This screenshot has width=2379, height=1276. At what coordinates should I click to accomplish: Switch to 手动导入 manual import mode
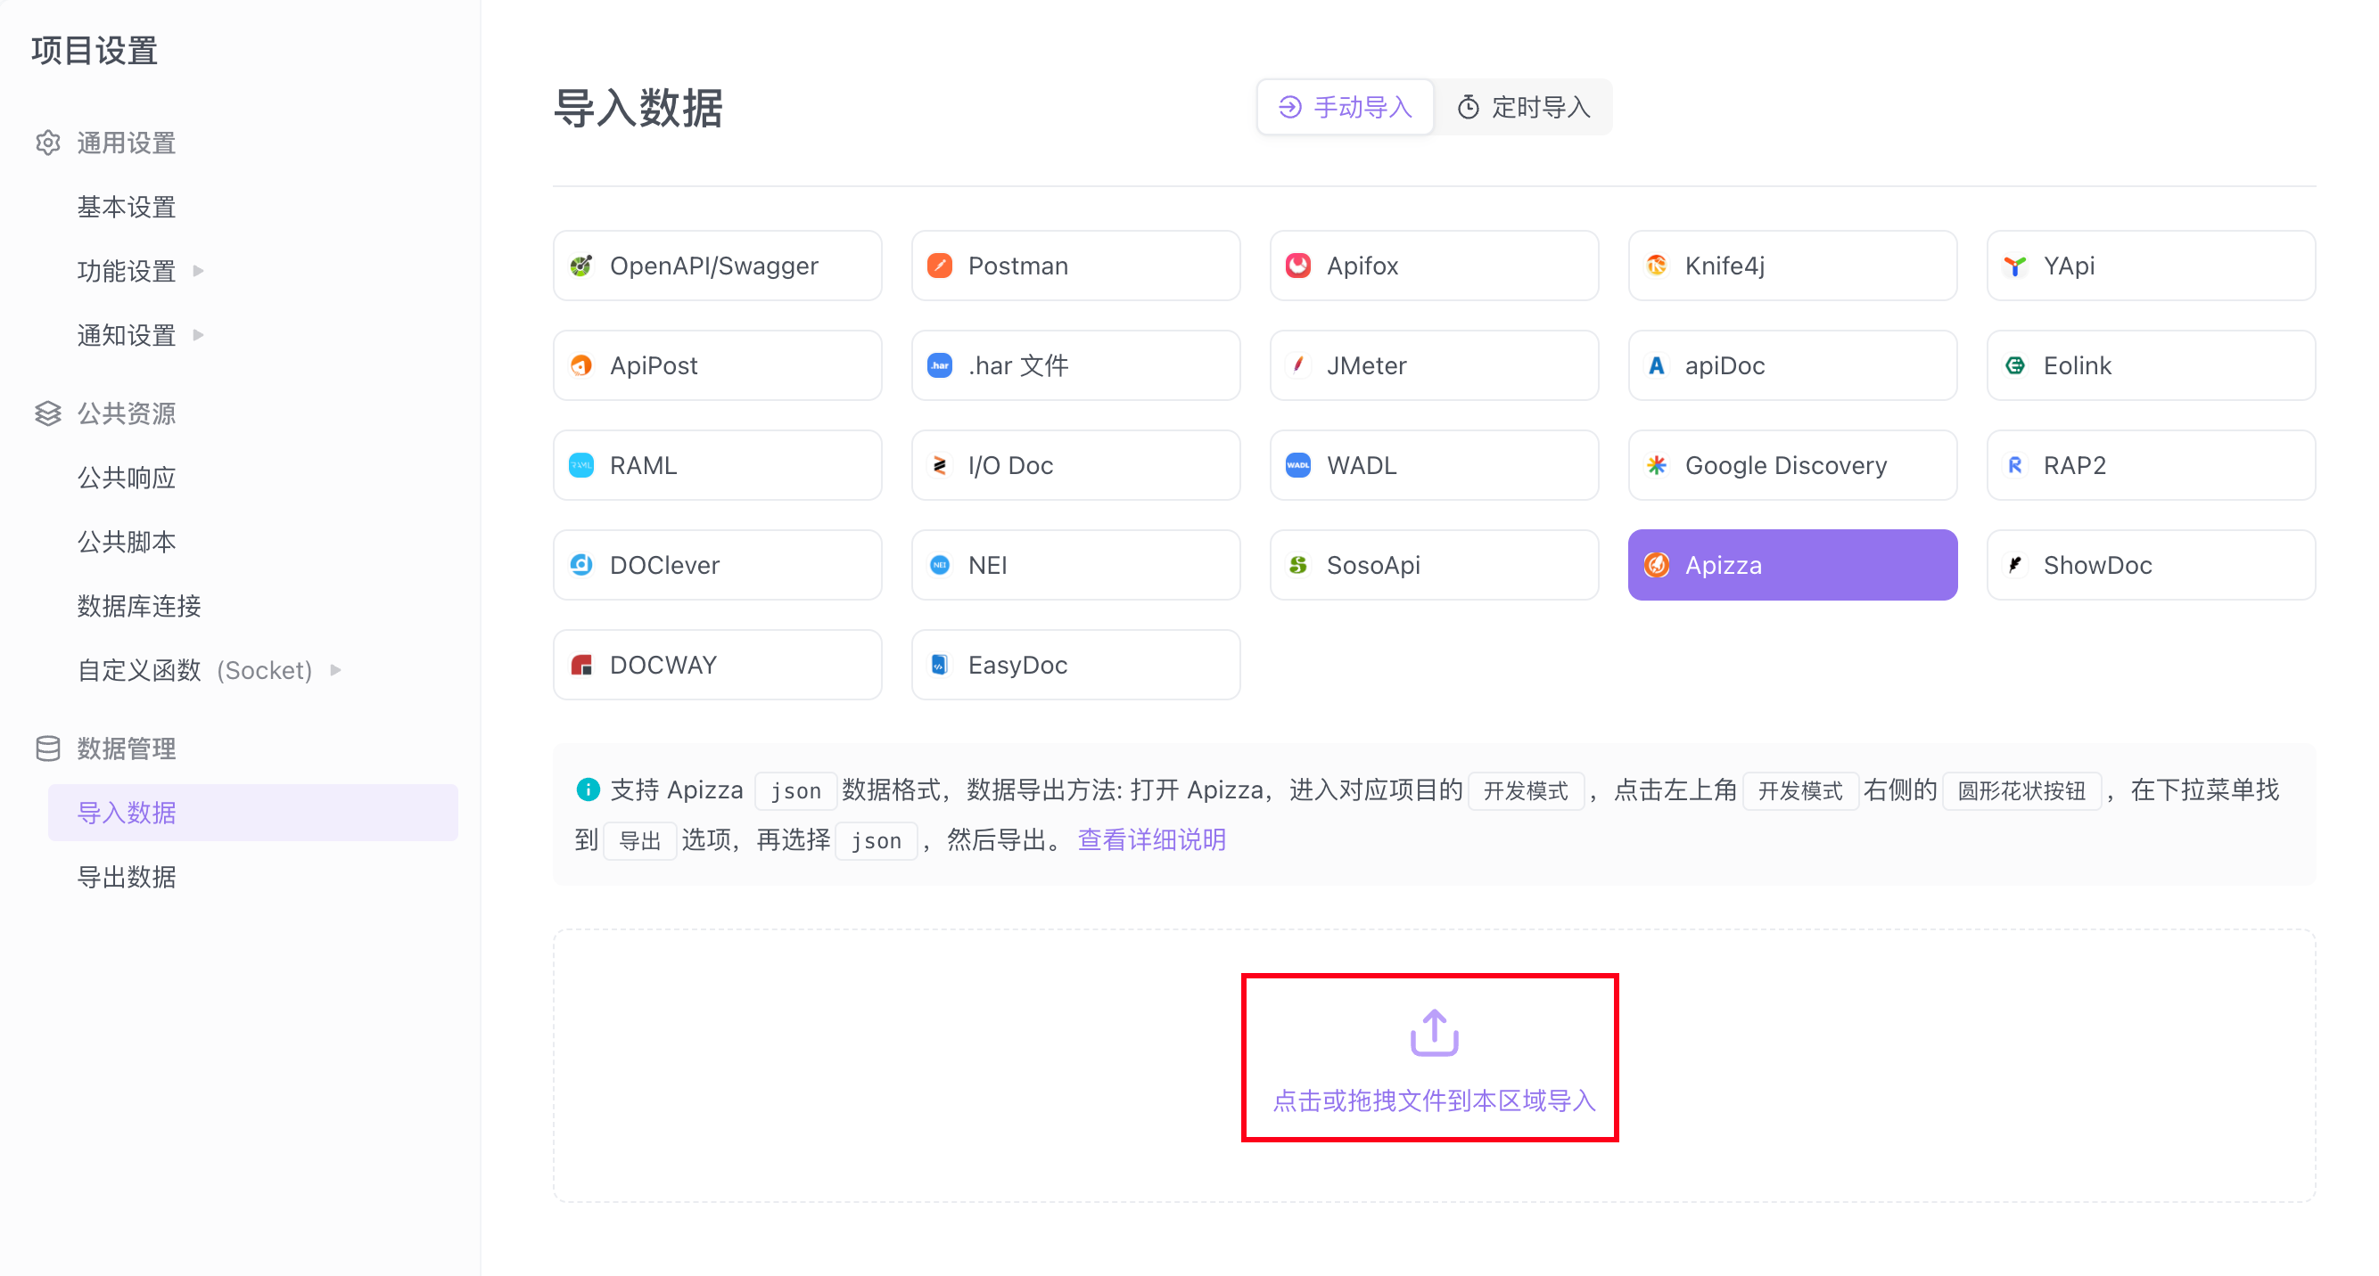click(1345, 107)
